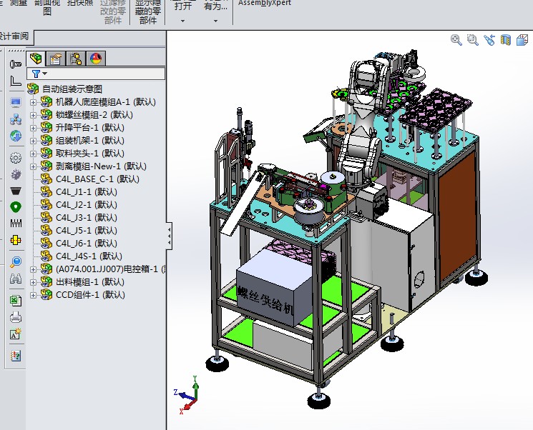The height and width of the screenshot is (430, 533).
Task: Expand 锁螺丝模组-2 node
Action: [x=34, y=115]
